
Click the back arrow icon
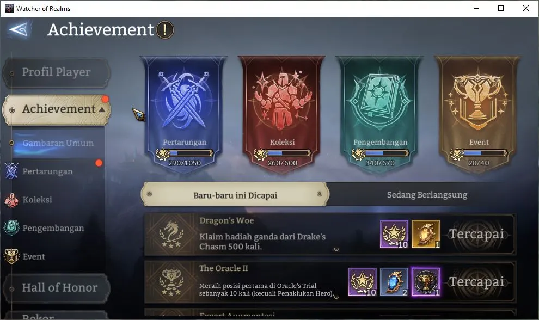point(19,29)
